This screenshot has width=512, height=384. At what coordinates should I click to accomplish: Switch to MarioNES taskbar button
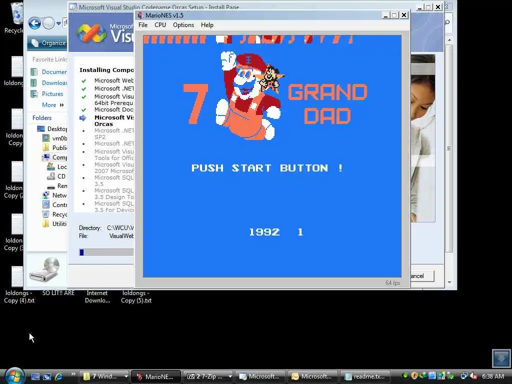point(156,376)
